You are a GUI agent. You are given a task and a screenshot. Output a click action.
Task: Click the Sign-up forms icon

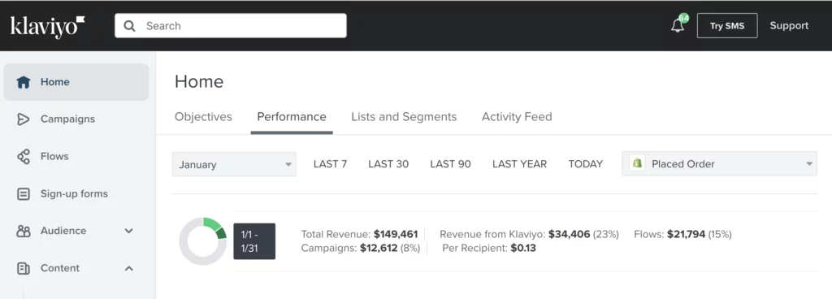[24, 194]
